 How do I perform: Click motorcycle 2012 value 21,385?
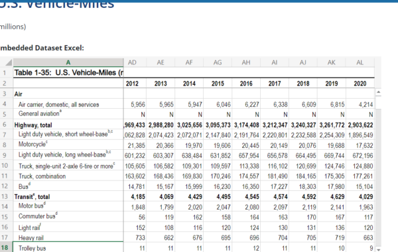[135, 145]
